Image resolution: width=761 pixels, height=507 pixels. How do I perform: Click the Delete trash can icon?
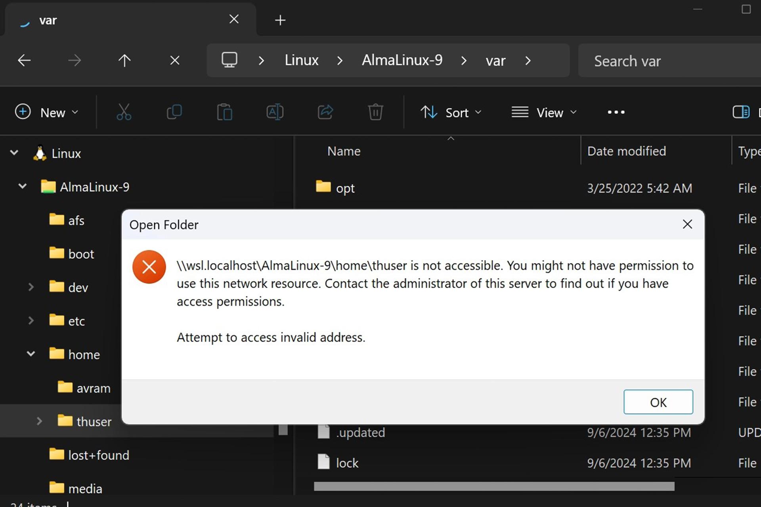tap(375, 112)
